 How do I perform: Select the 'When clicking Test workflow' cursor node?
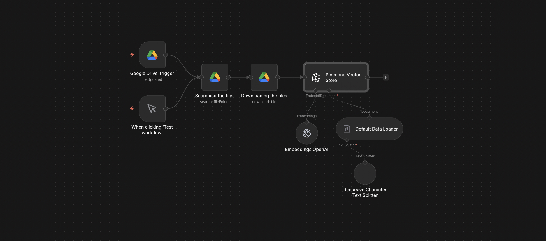click(152, 108)
